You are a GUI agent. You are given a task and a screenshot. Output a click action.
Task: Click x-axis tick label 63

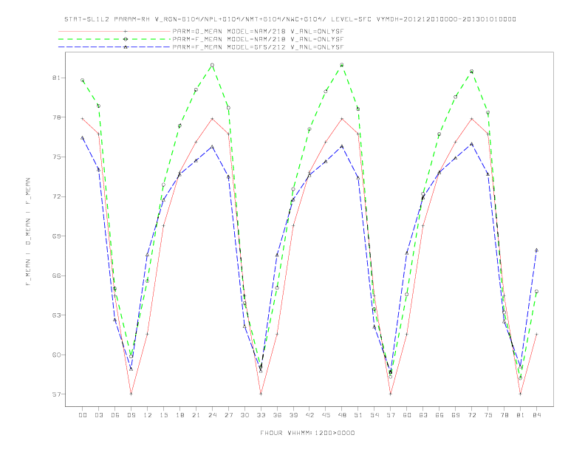[423, 415]
